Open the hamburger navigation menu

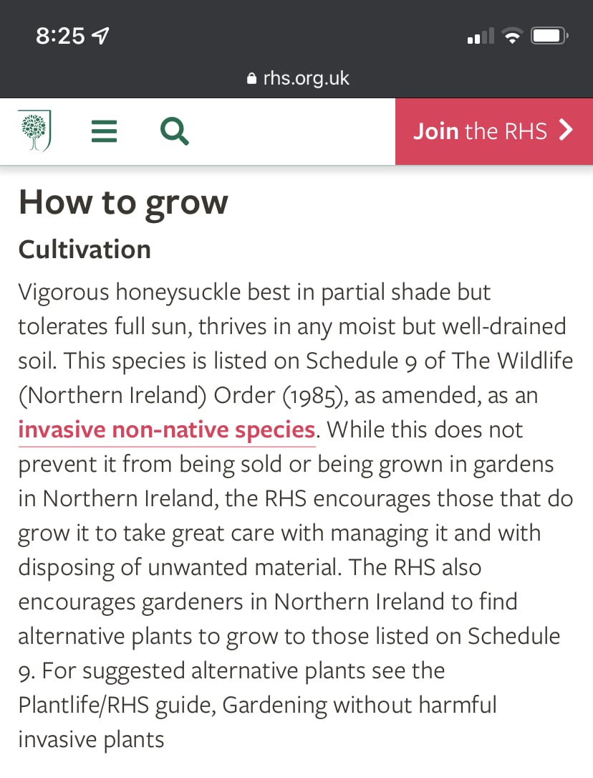tap(104, 131)
